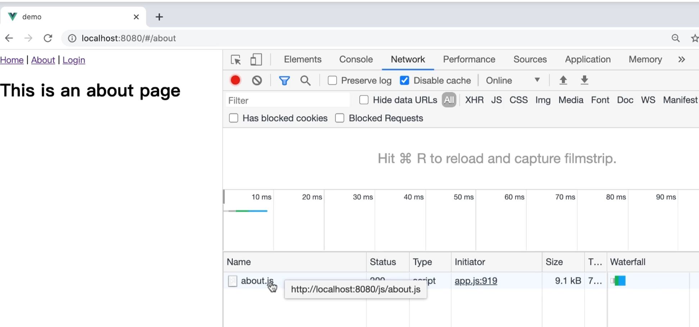Uncheck the Disable cache checkbox
This screenshot has height=327, width=699.
(405, 81)
